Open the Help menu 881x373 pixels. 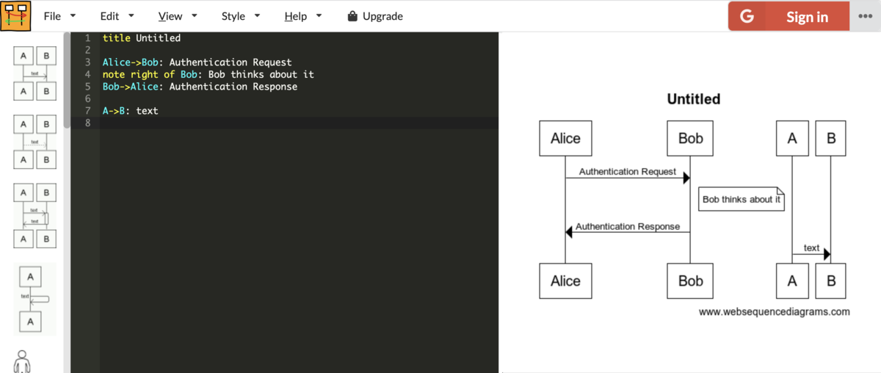click(302, 15)
